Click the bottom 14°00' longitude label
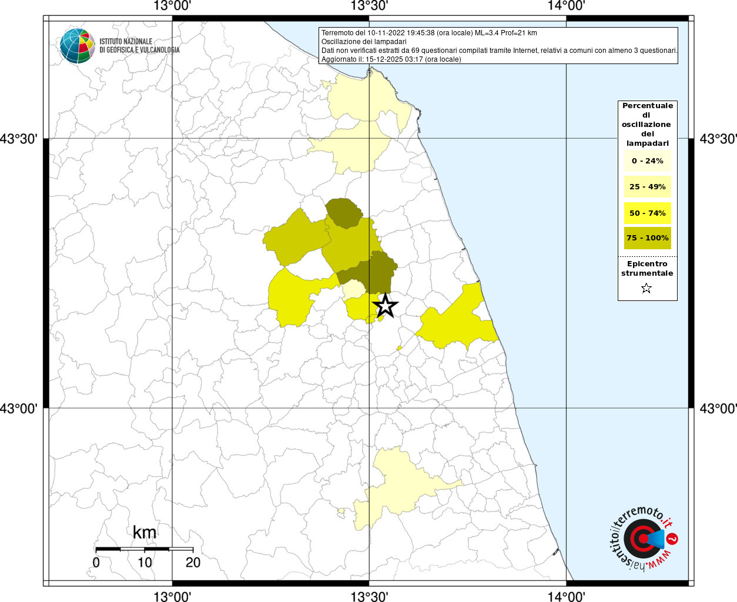 (566, 597)
